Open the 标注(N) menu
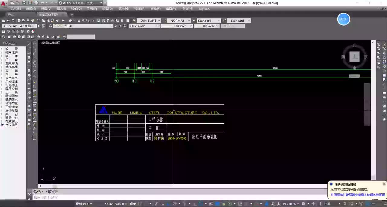Screen dimensions: 387x207 point(123,8)
